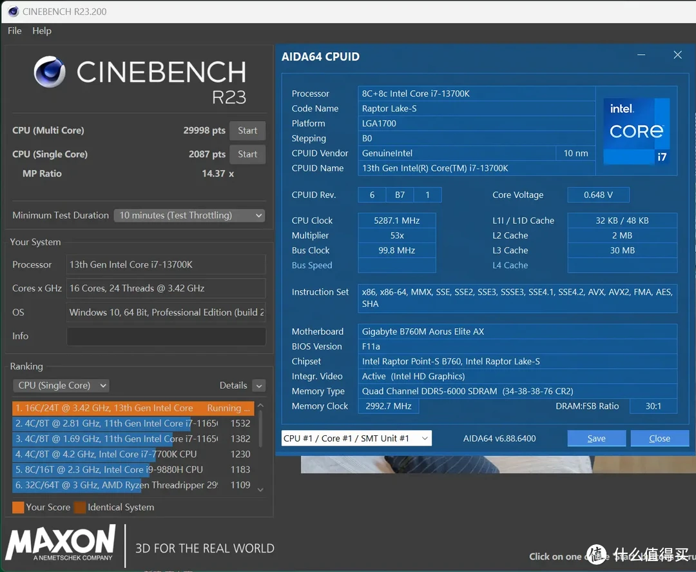
Task: Click the Close button in AIDA64 CPUID
Action: click(660, 439)
